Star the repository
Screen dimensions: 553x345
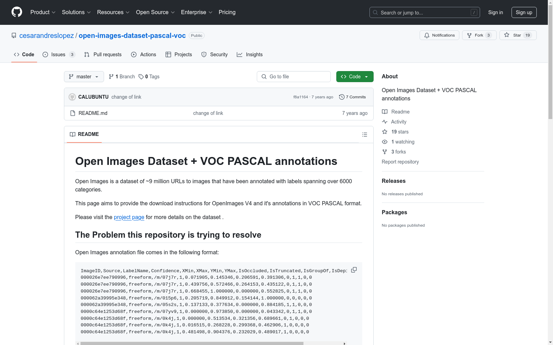click(x=518, y=35)
